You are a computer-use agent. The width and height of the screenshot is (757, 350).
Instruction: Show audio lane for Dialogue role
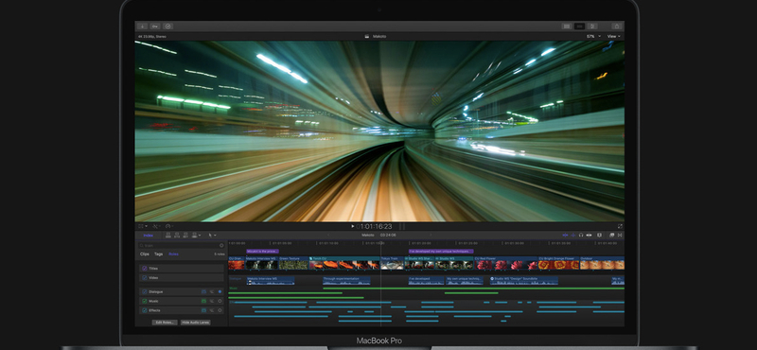tap(203, 291)
